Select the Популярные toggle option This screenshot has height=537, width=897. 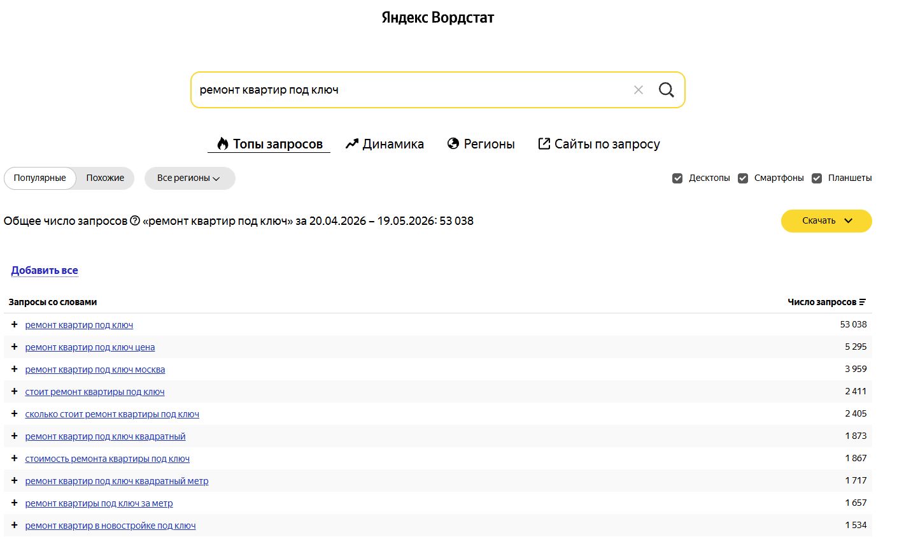[40, 178]
